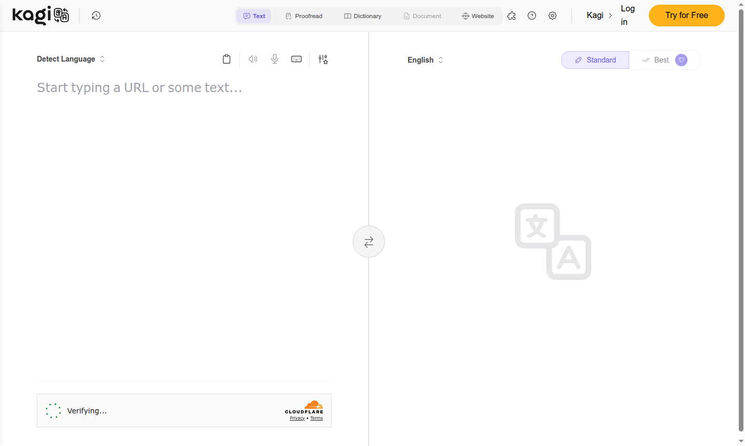The height and width of the screenshot is (446, 745).
Task: Click the Try for Free button
Action: (687, 16)
